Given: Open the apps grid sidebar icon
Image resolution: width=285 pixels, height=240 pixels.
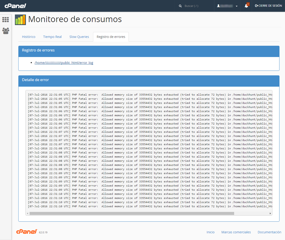Looking at the screenshot, I should point(6,20).
